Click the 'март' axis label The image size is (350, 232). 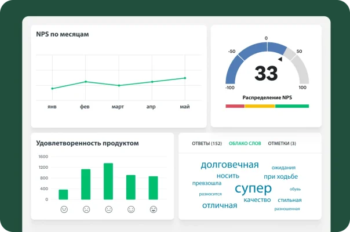click(118, 107)
